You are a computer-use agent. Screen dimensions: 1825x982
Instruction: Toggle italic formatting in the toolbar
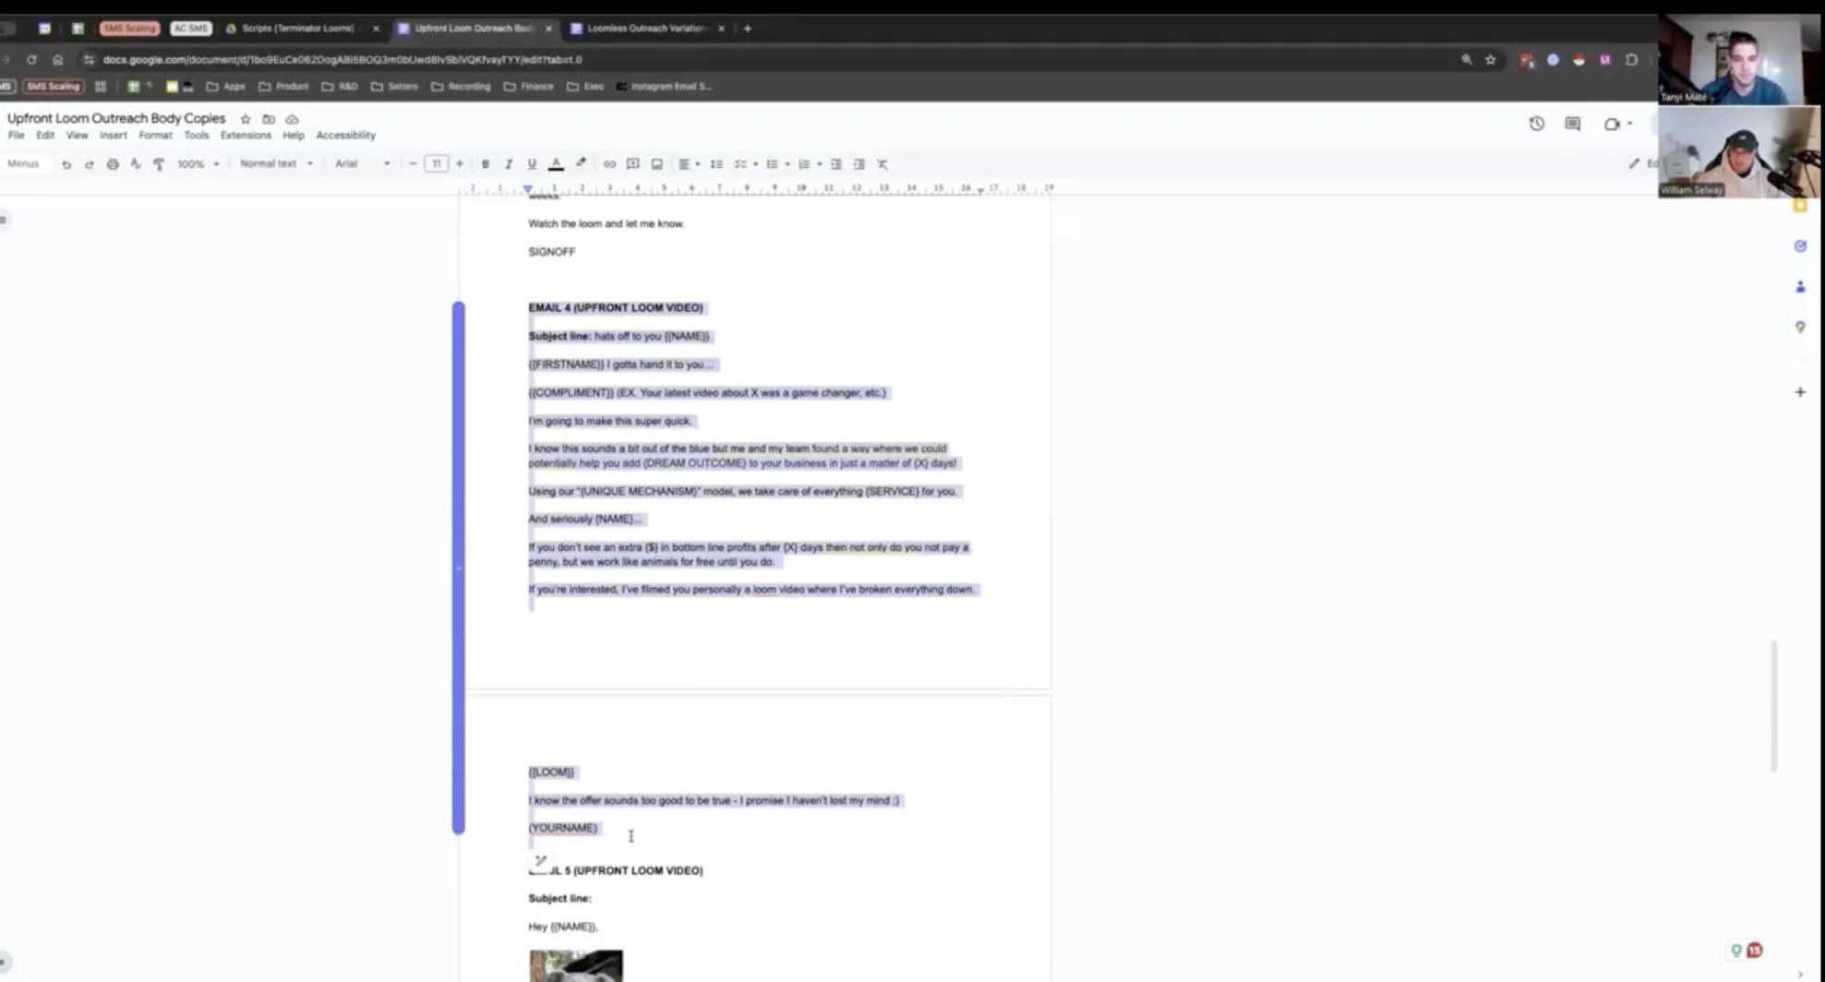pyautogui.click(x=508, y=164)
